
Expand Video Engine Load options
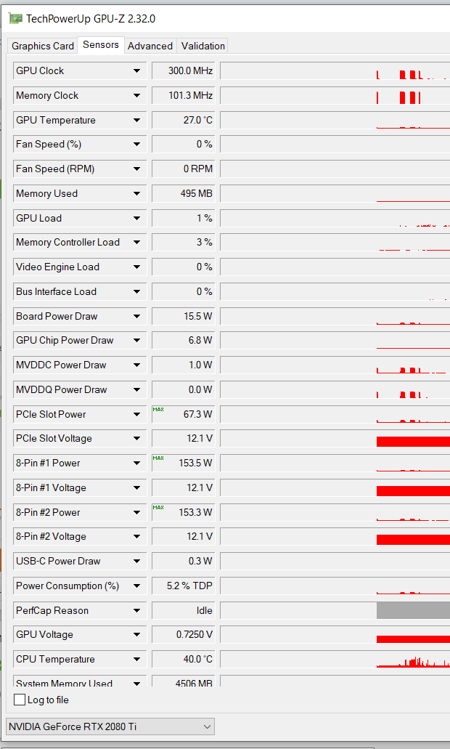[x=136, y=267]
